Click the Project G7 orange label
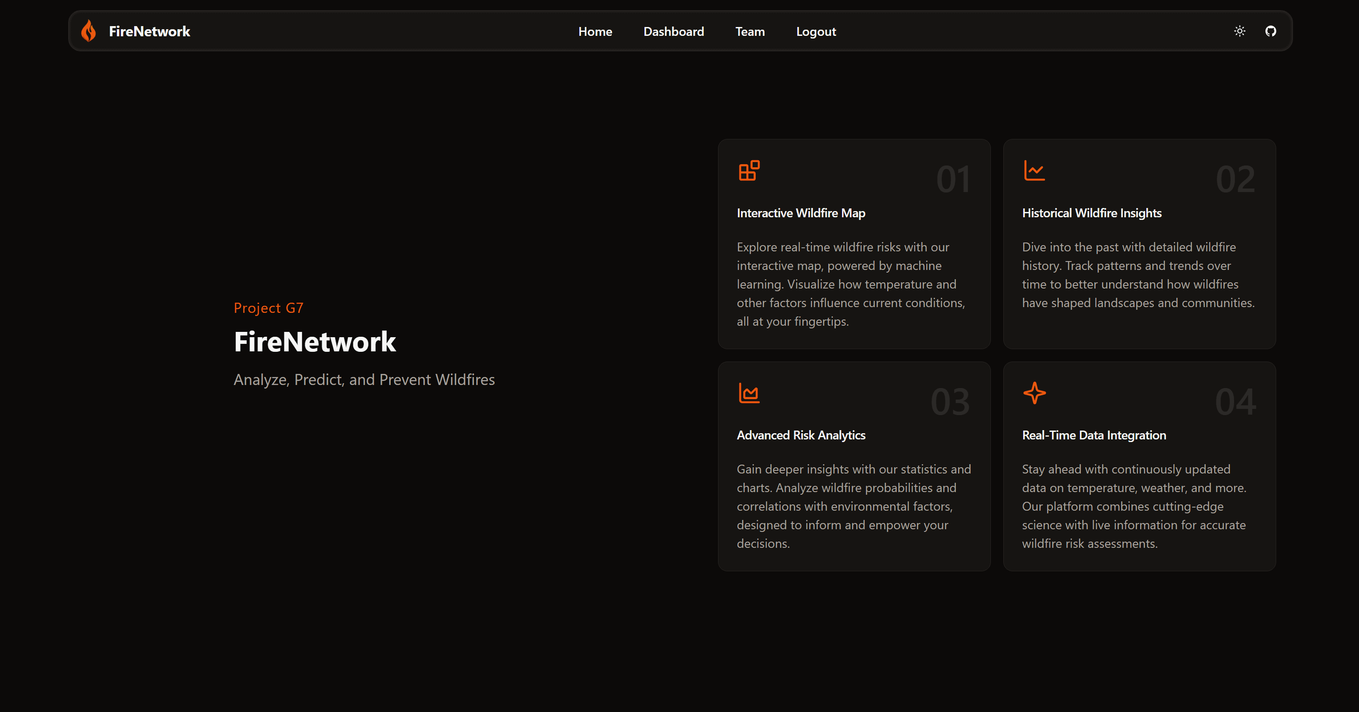Image resolution: width=1359 pixels, height=712 pixels. pyautogui.click(x=268, y=308)
